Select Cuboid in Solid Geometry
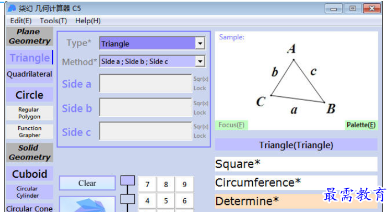Viewport: 391px width, 212px height. (x=30, y=174)
